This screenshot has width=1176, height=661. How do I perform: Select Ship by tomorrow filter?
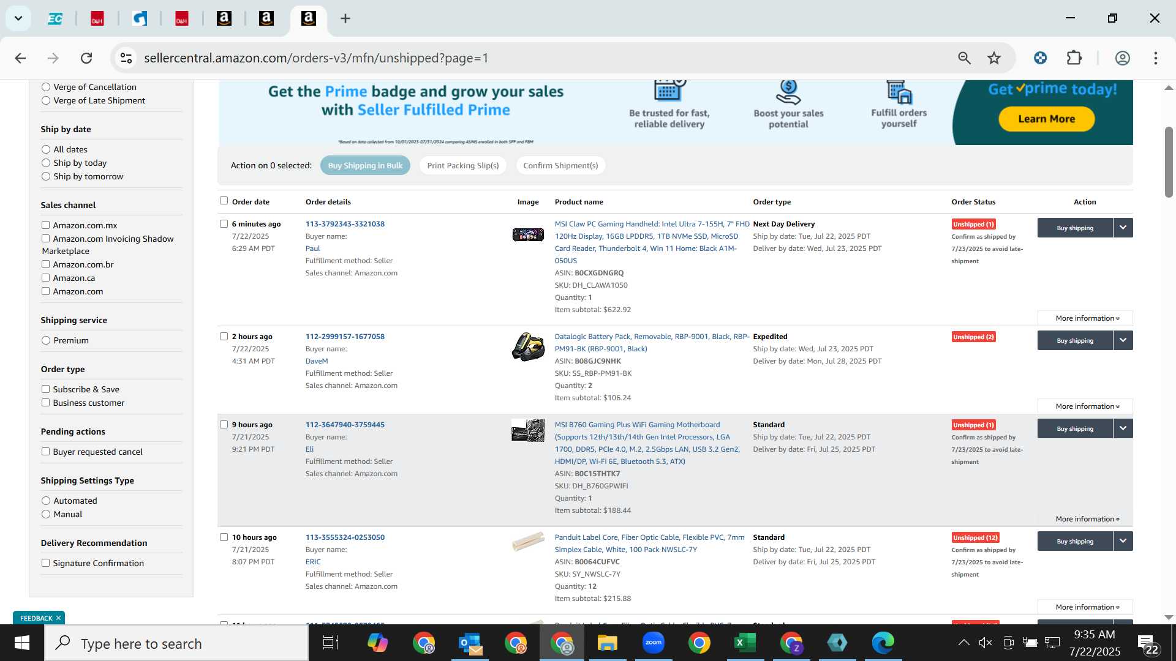click(x=46, y=176)
